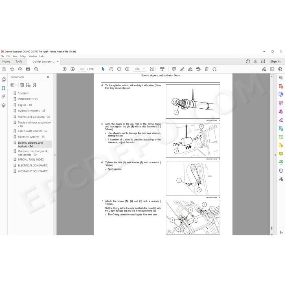Jump to Engine - 10 bookmark
Screen dimensions: 285x285
pyautogui.click(x=25, y=105)
